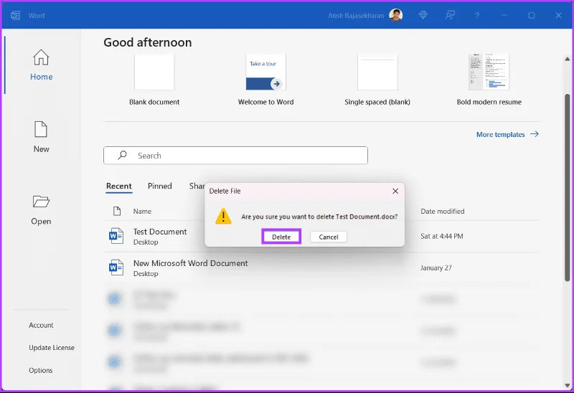The image size is (574, 393).
Task: Click the New Microsoft Word Document file icon
Action: coord(116,267)
